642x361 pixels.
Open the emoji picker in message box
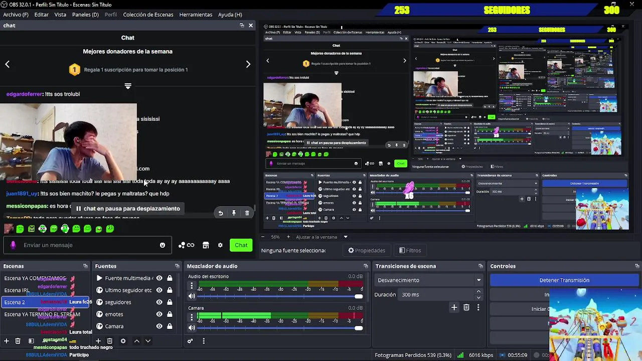(162, 245)
